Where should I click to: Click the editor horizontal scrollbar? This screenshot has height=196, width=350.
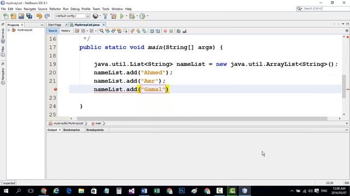point(202,119)
